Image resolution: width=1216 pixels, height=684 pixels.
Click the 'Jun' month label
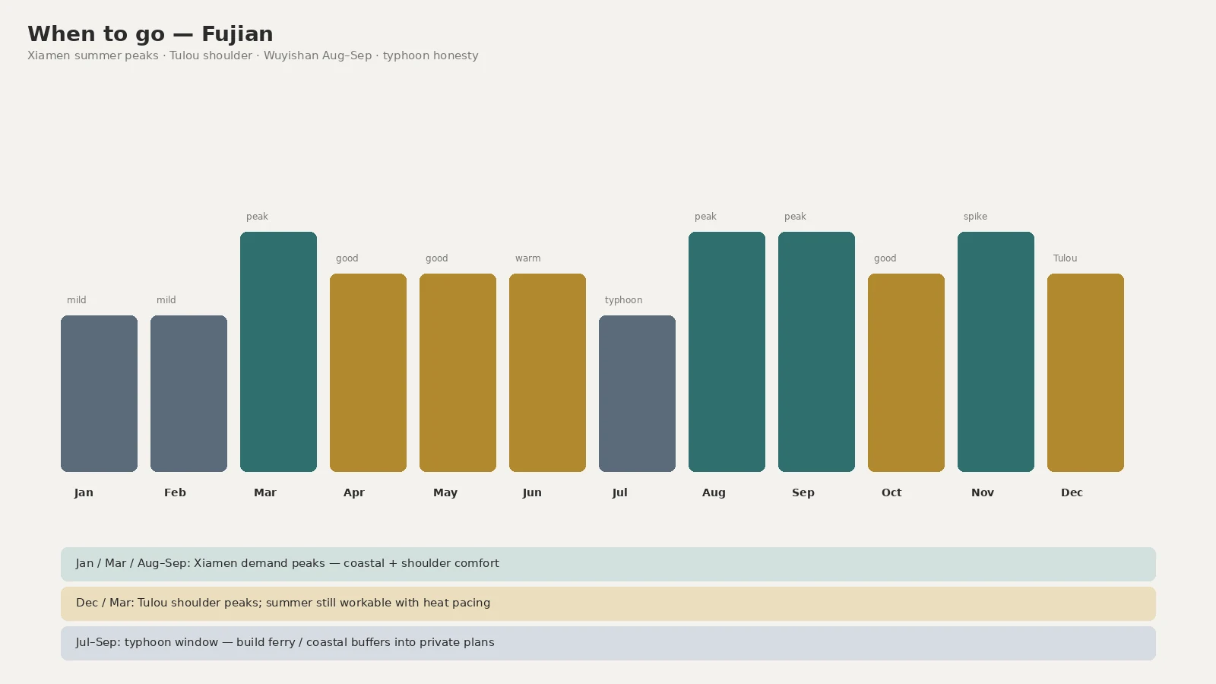(532, 492)
